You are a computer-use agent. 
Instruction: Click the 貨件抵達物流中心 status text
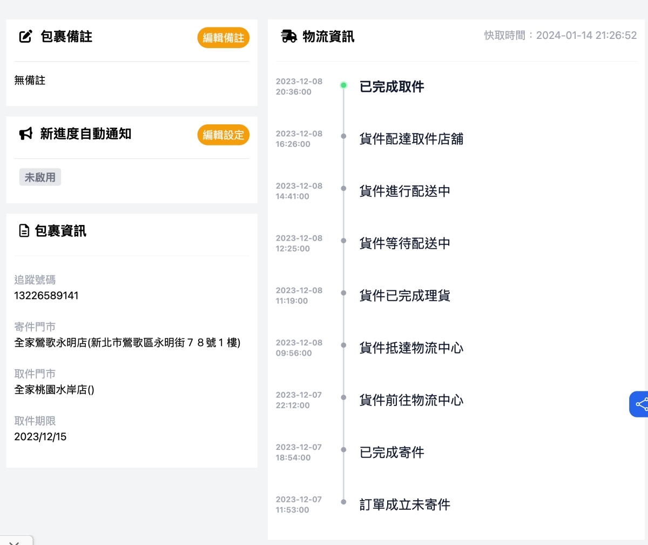[411, 348]
